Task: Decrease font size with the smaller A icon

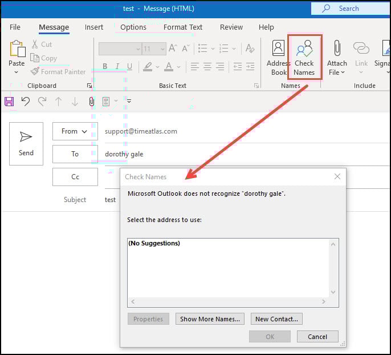Action: (186, 48)
